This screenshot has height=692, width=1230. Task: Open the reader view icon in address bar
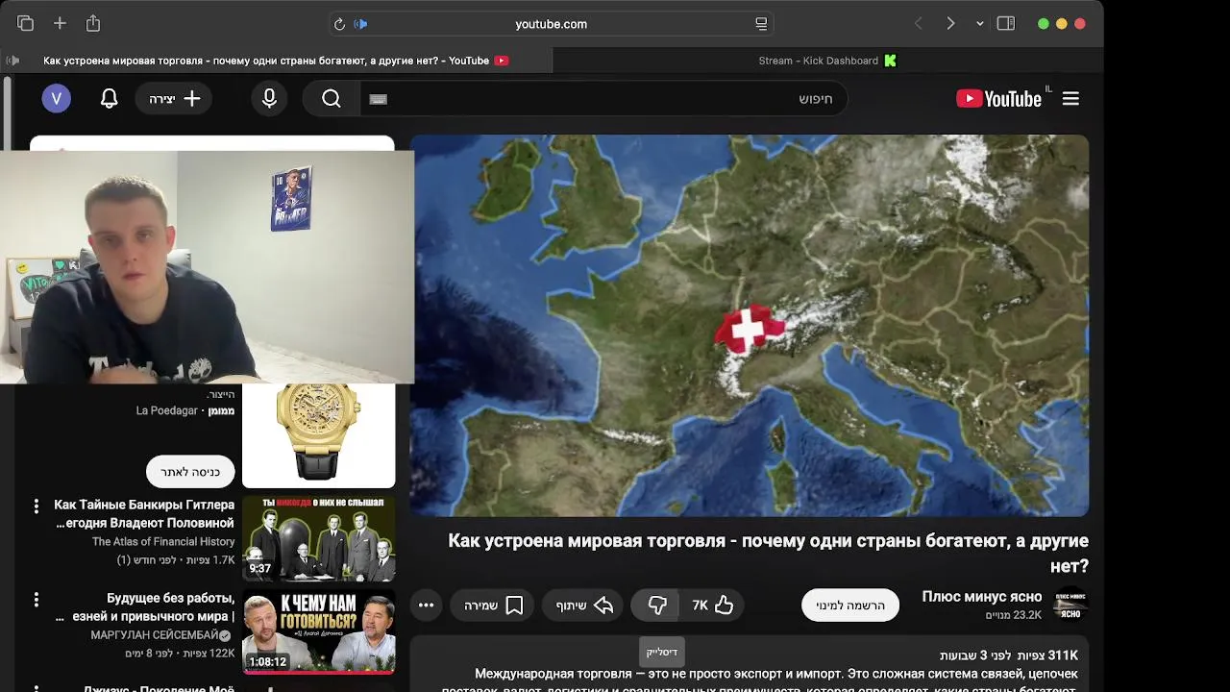pos(761,24)
